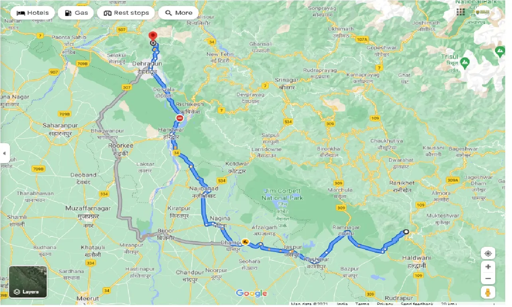This screenshot has width=512, height=307.
Task: Open the More search options
Action: point(179,13)
